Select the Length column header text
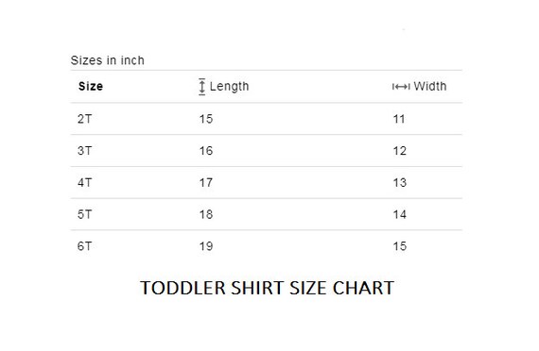This screenshot has width=539, height=351. (229, 86)
